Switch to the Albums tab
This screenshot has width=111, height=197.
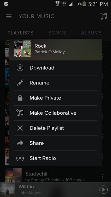91,33
